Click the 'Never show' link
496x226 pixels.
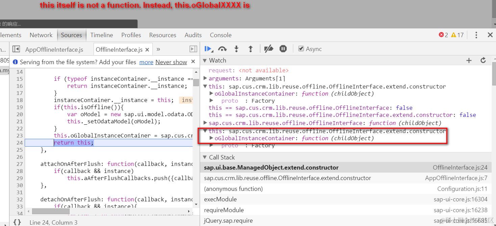pos(171,62)
